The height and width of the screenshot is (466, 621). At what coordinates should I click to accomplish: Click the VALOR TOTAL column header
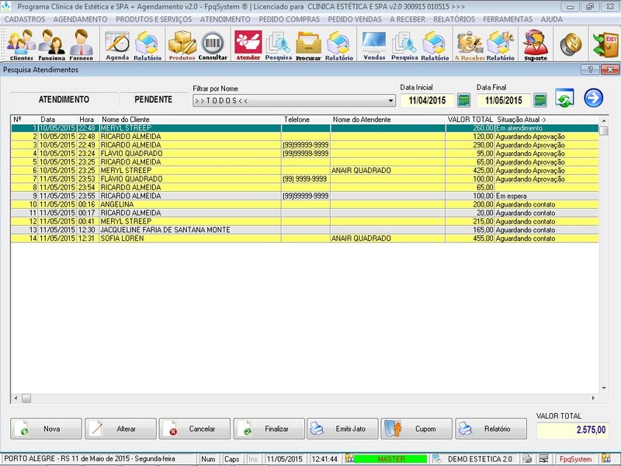coord(470,120)
